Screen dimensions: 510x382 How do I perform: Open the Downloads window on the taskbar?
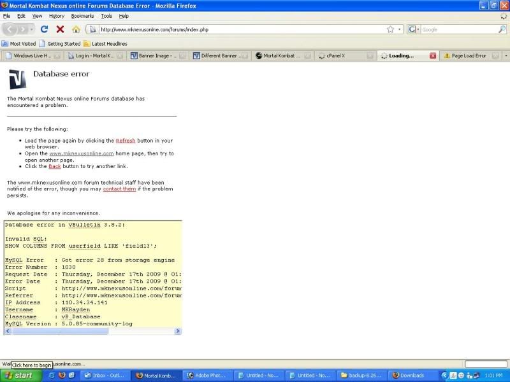[413, 376]
